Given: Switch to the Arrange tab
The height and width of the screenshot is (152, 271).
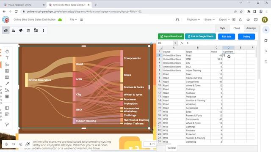Looking at the screenshot, I should click(x=251, y=28).
